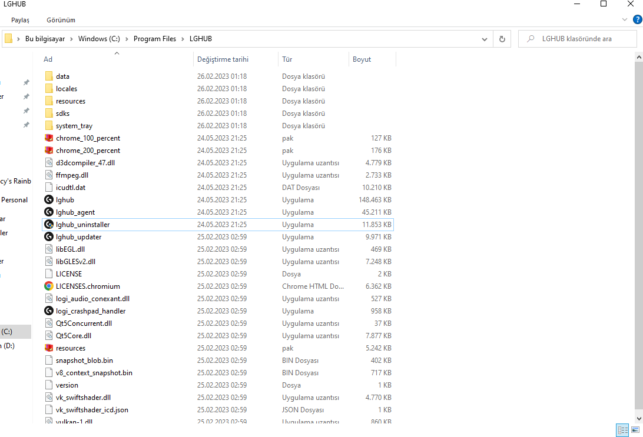This screenshot has width=643, height=437.
Task: Click the lghub_uninstaller file icon
Action: coord(49,225)
